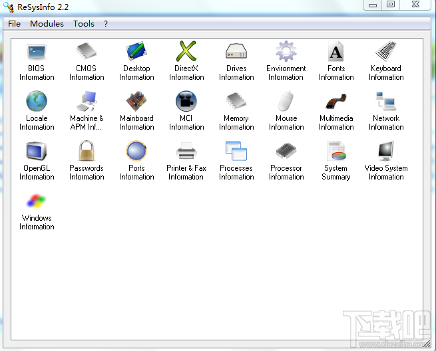Open the DirectX Information icon

tap(186, 51)
